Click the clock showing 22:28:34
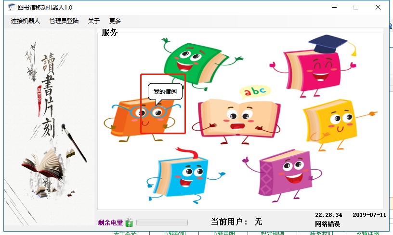 coord(328,215)
